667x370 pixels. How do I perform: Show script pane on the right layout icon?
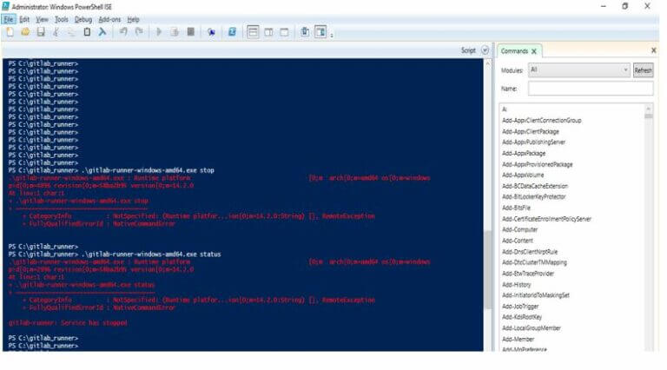[269, 32]
